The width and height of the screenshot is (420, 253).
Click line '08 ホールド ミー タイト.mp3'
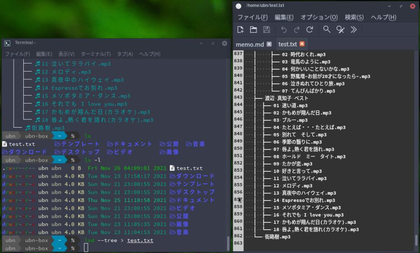click(x=310, y=156)
